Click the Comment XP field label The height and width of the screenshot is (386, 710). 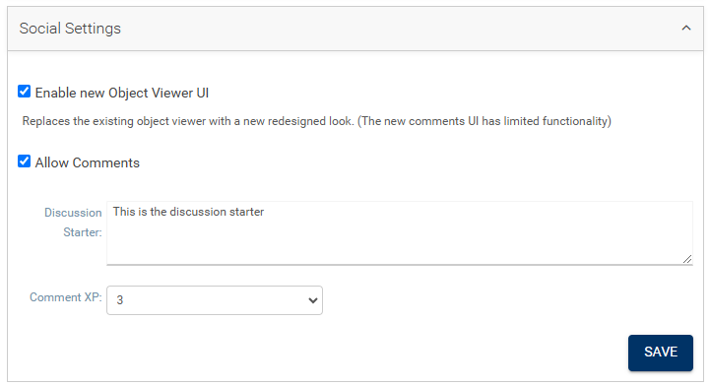[66, 297]
